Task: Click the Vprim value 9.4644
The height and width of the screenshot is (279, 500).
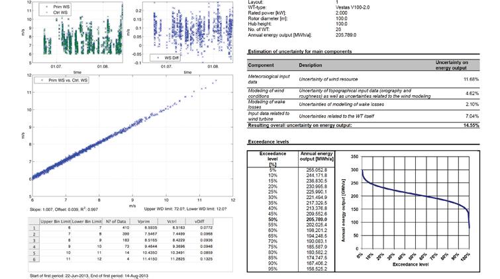Action: [151, 246]
